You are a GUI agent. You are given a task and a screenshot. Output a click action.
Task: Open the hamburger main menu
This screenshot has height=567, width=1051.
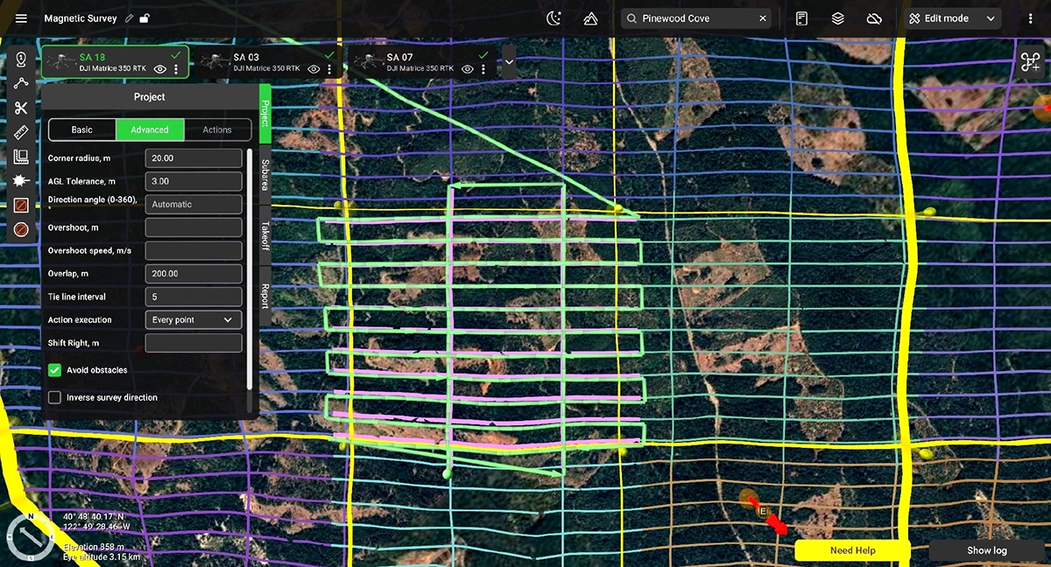pyautogui.click(x=21, y=18)
